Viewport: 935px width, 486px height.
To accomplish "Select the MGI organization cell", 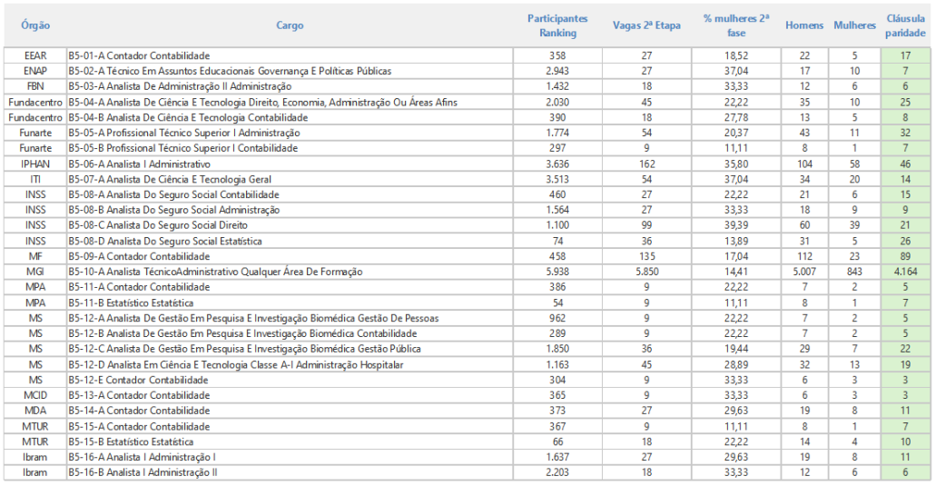I will click(x=34, y=273).
